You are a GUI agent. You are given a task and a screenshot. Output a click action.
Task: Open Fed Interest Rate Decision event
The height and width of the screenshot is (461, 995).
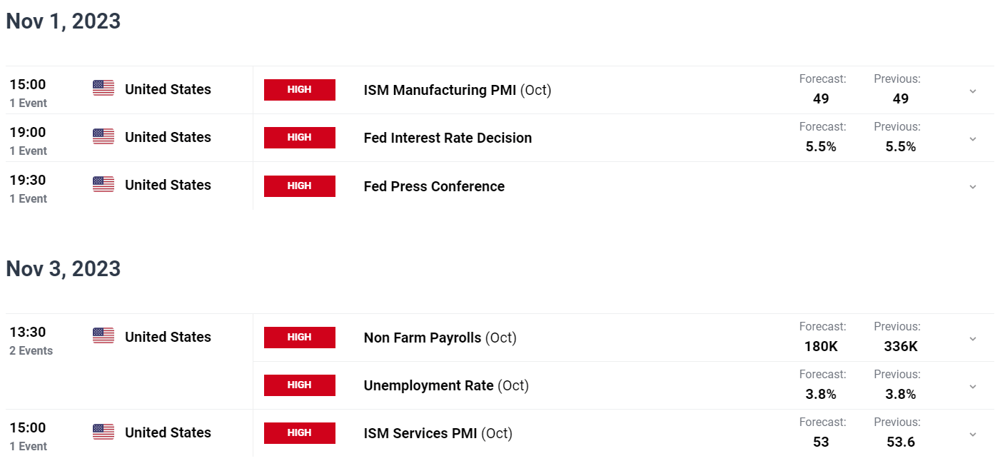coord(448,138)
